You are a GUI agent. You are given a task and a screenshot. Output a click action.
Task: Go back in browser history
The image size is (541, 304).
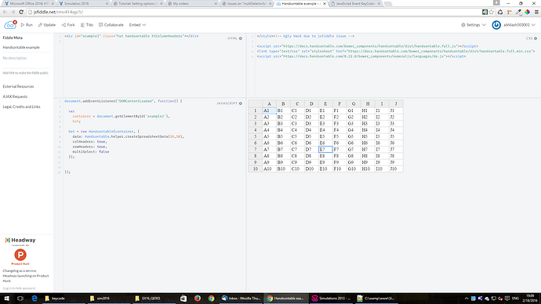[x=5, y=12]
